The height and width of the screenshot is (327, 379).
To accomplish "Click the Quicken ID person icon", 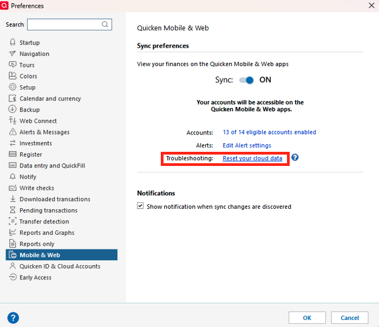I will (x=12, y=266).
